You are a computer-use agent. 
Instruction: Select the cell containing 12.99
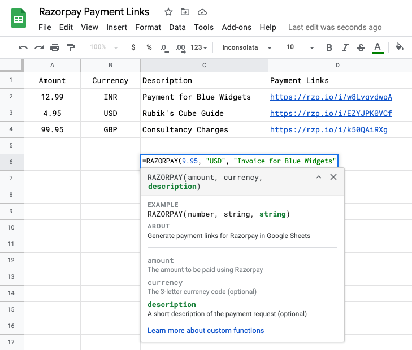point(53,97)
